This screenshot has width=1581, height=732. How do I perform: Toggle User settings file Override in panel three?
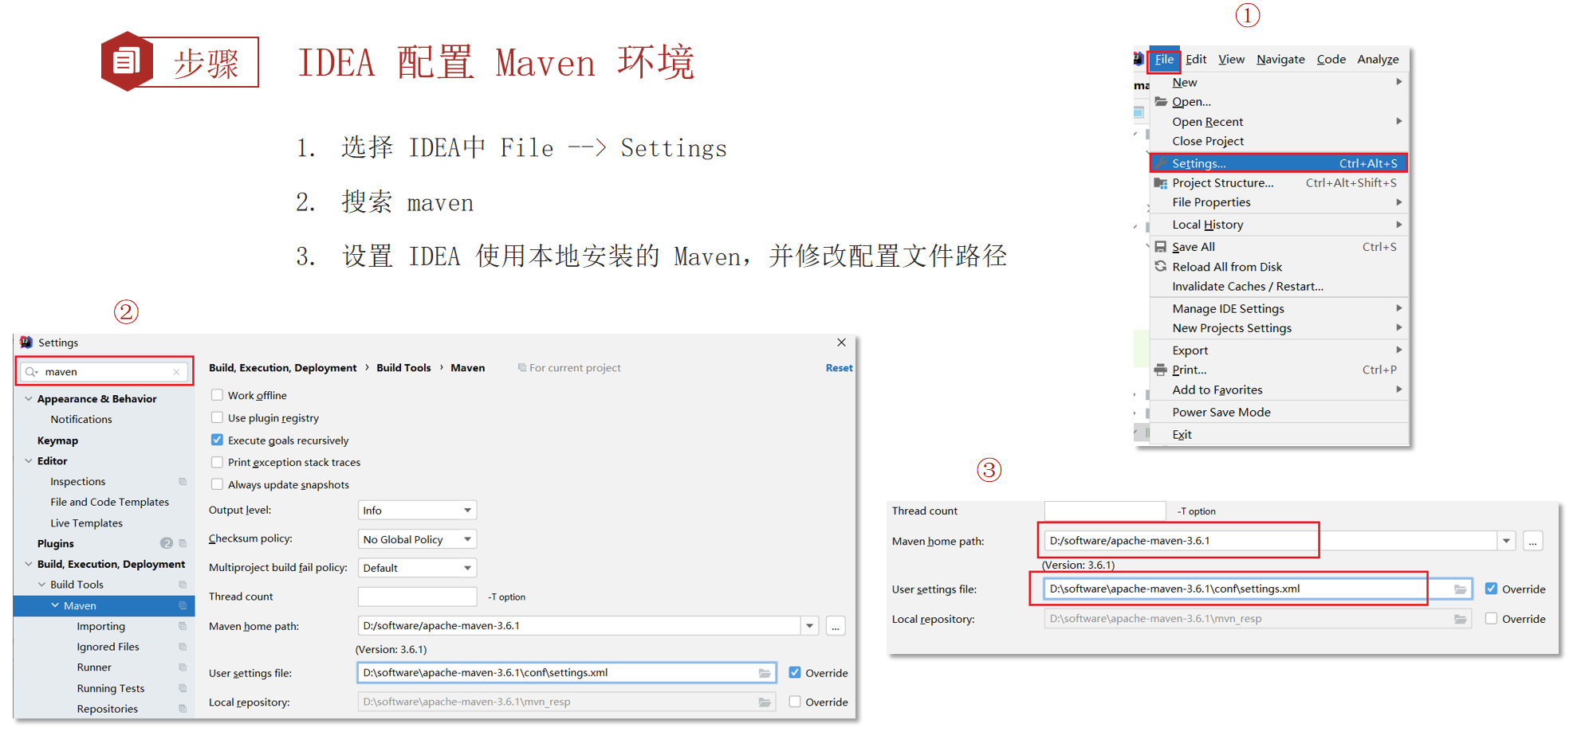(1491, 589)
